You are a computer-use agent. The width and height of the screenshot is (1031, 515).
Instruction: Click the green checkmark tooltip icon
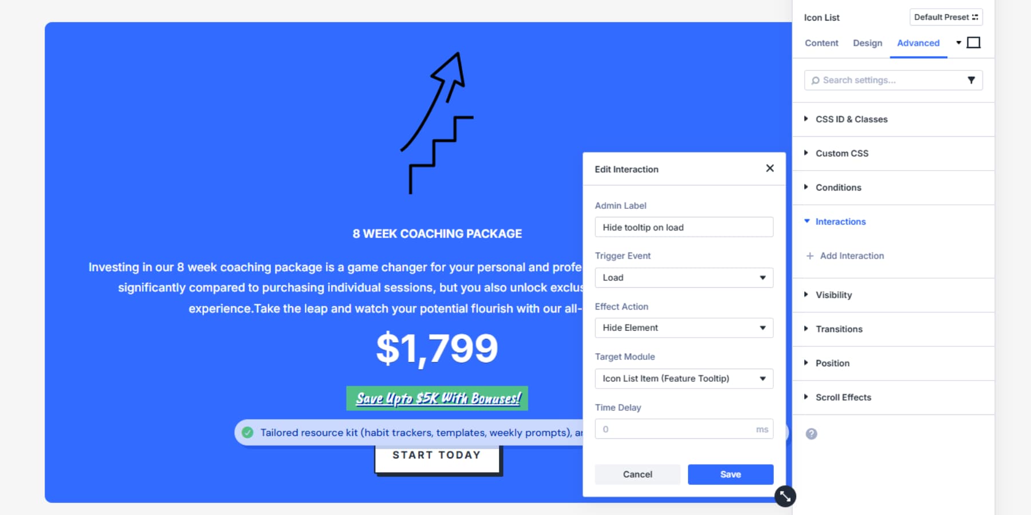pyautogui.click(x=247, y=433)
